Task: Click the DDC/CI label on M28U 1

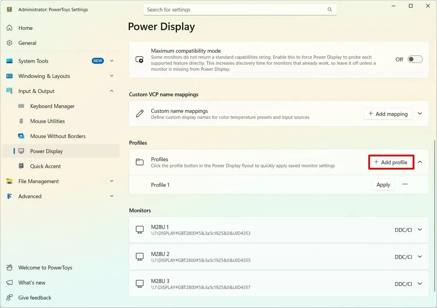Action: click(403, 230)
